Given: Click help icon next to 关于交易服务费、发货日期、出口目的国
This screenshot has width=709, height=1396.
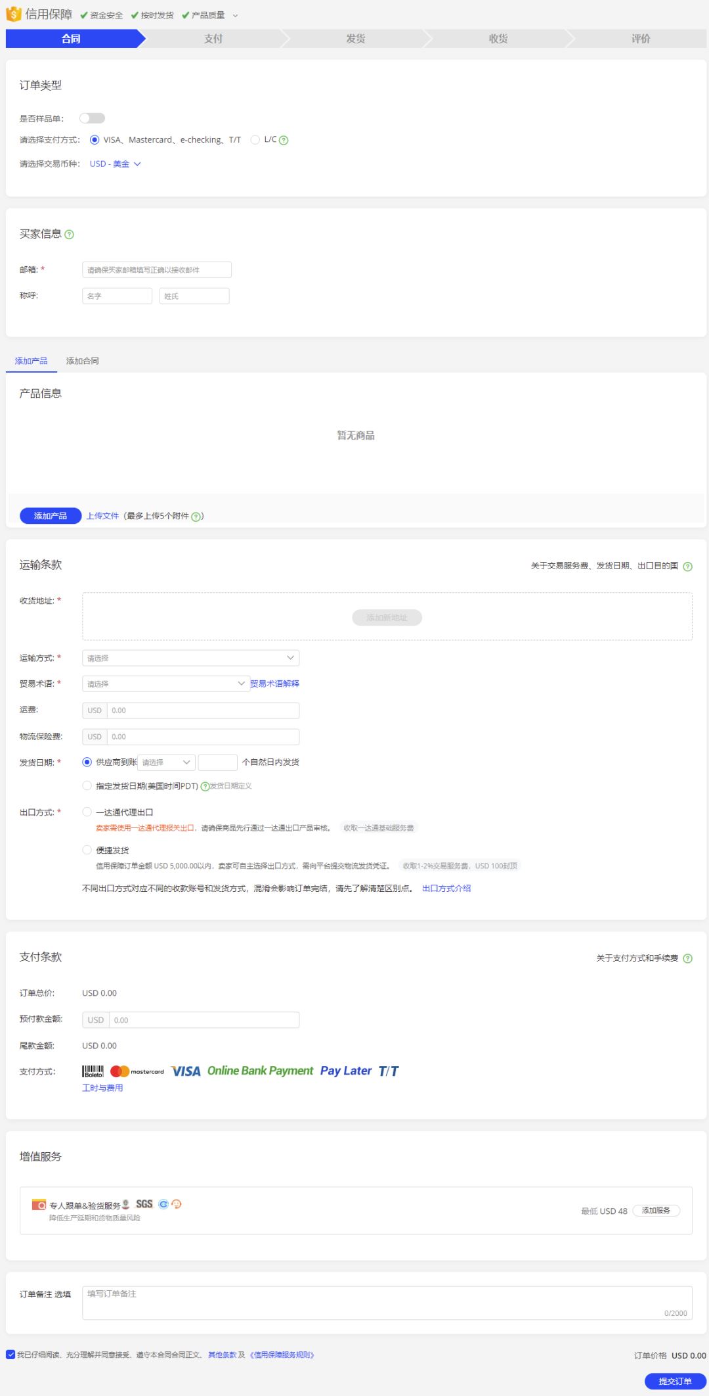Looking at the screenshot, I should pos(687,567).
